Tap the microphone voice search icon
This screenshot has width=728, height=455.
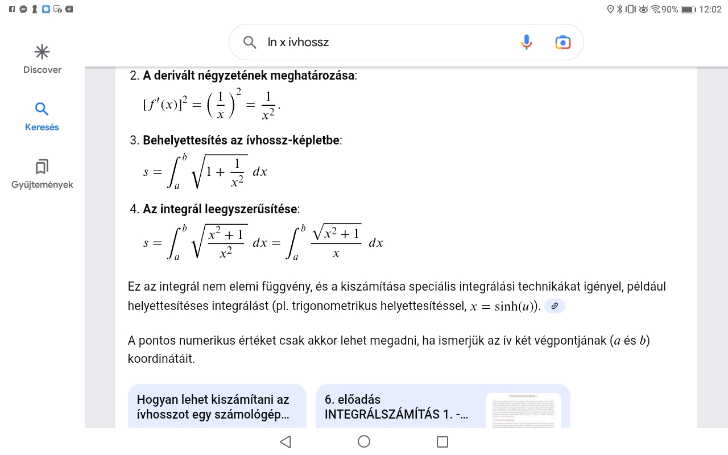pyautogui.click(x=527, y=42)
